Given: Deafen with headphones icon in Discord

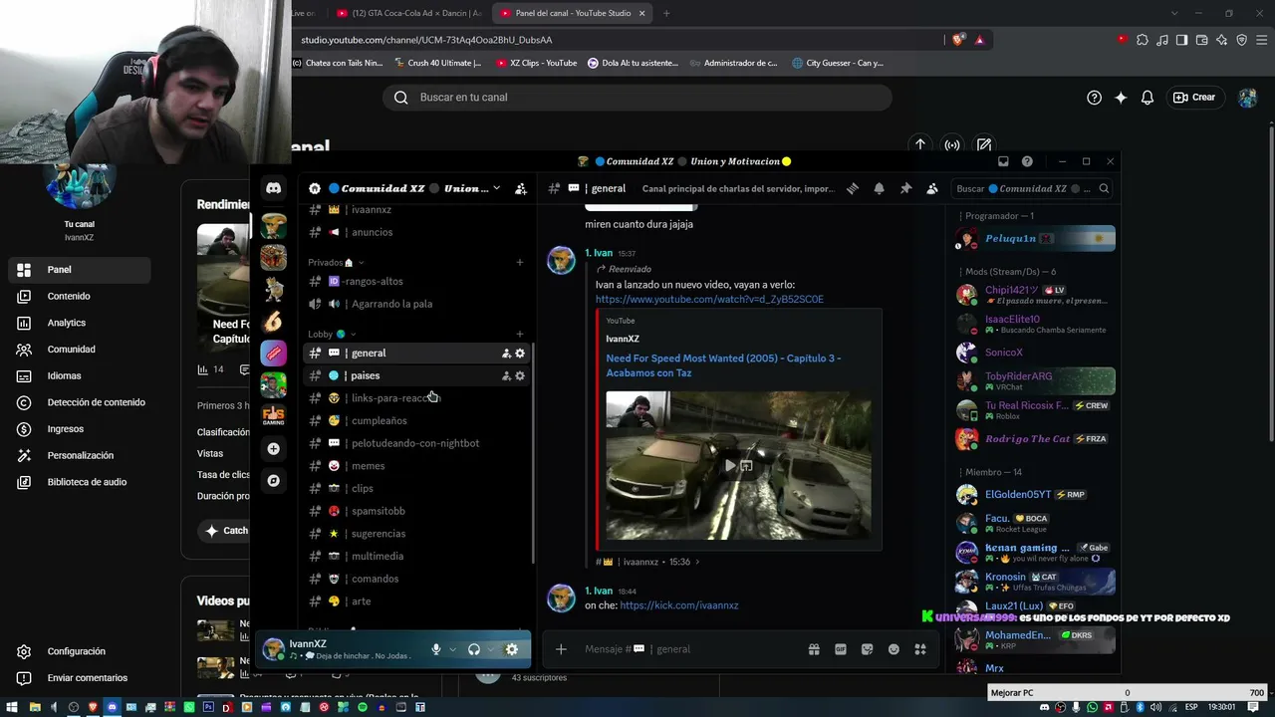Looking at the screenshot, I should pyautogui.click(x=474, y=649).
